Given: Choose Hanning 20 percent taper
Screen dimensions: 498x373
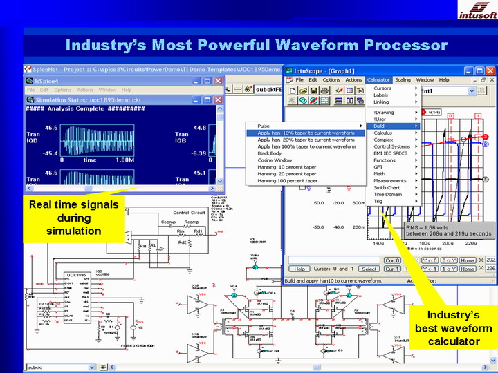Looking at the screenshot, I should click(306, 174).
